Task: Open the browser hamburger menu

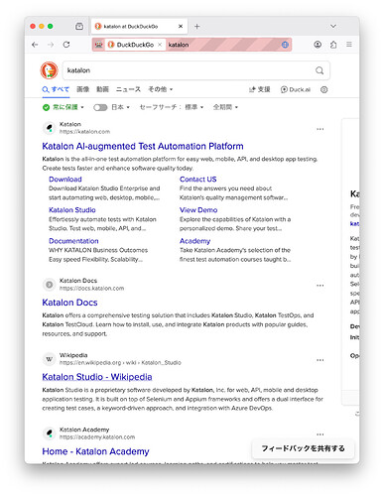Action: click(349, 45)
